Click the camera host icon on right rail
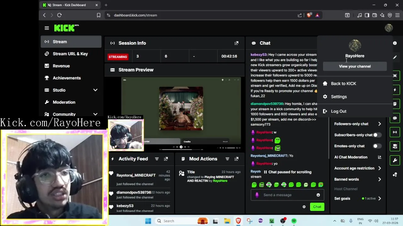The image size is (403, 226). [395, 146]
